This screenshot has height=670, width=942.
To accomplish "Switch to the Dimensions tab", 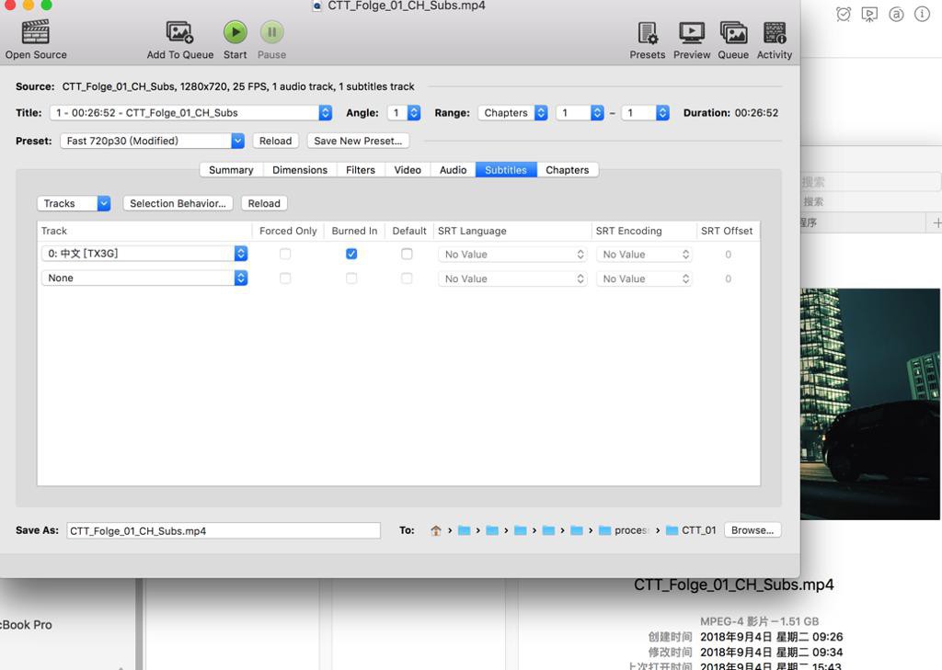I will 300,170.
